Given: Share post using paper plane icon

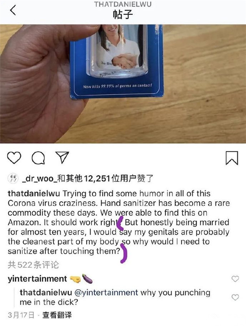Looking at the screenshot, I should 62,157.
